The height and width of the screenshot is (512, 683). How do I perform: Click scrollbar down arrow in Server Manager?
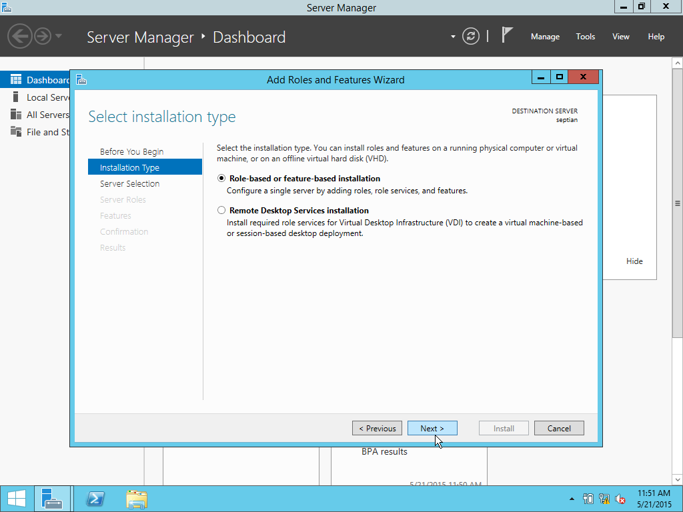coord(678,479)
